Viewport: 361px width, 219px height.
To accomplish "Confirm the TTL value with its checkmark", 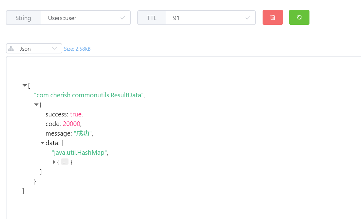I will point(248,18).
